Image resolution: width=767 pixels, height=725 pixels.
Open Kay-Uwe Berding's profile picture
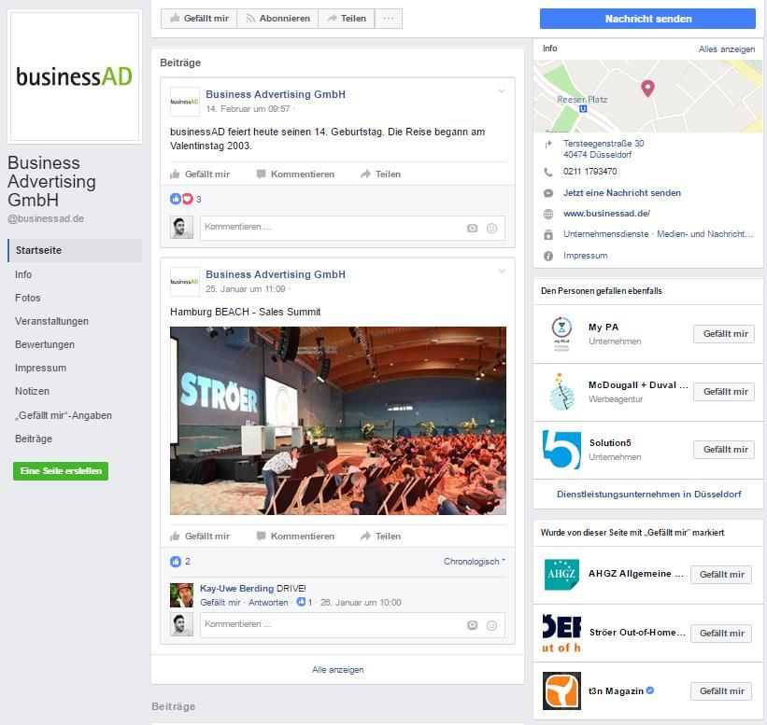[181, 595]
